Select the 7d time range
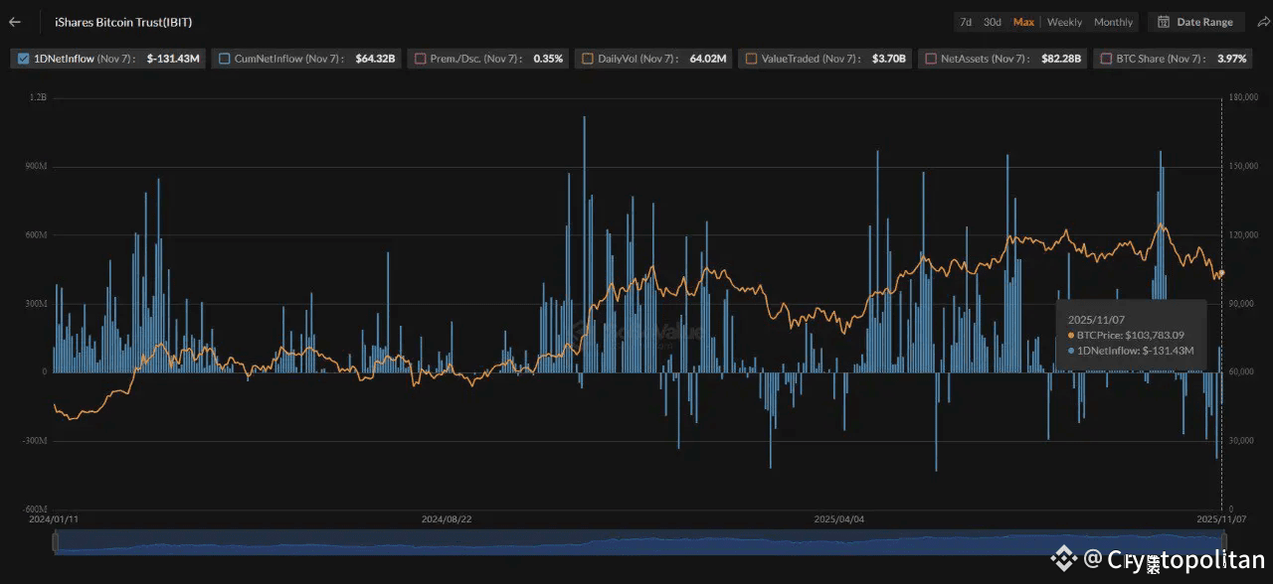 [x=965, y=22]
